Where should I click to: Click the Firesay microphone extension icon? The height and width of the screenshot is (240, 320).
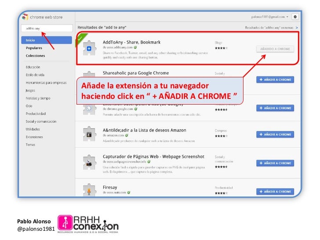89,190
